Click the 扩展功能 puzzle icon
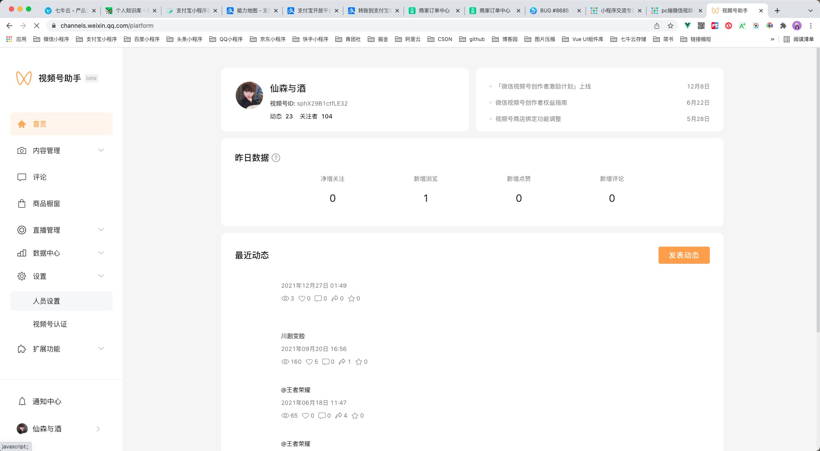Image resolution: width=820 pixels, height=451 pixels. coord(22,349)
